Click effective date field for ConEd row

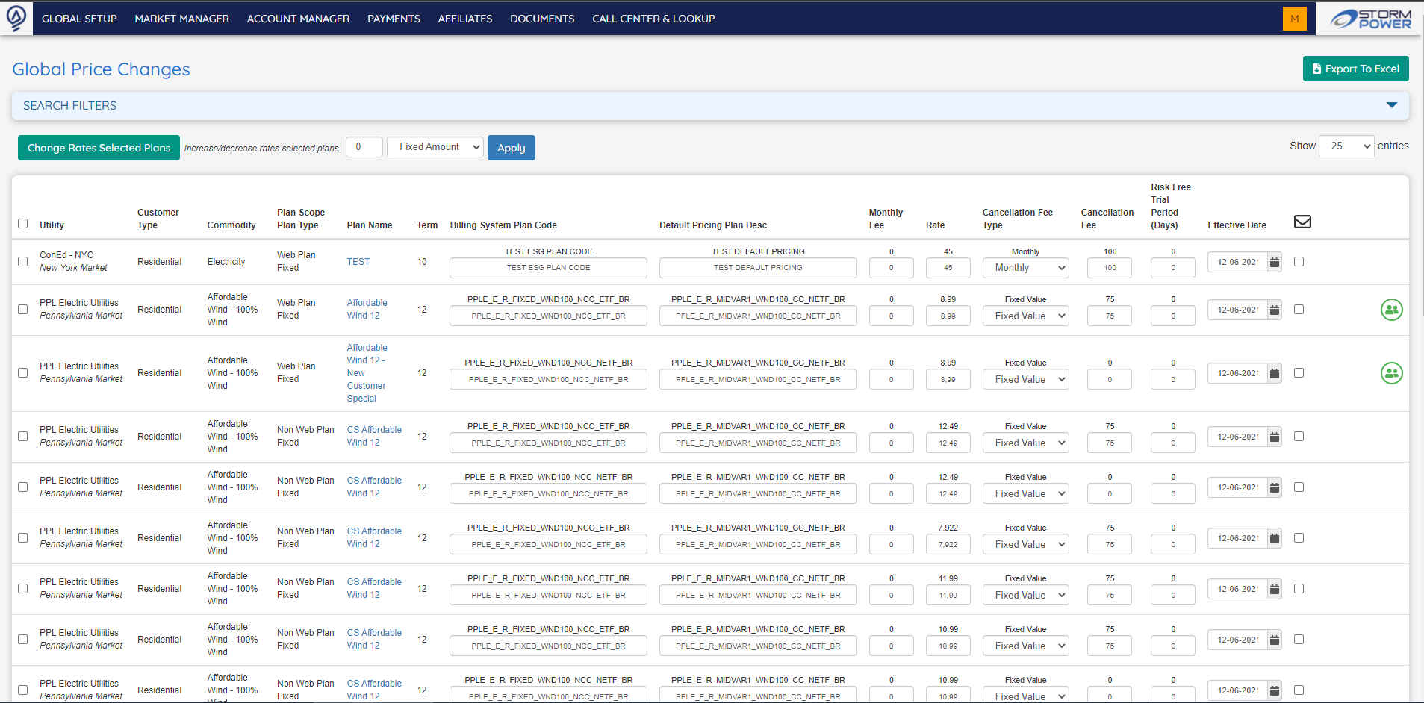point(1237,262)
